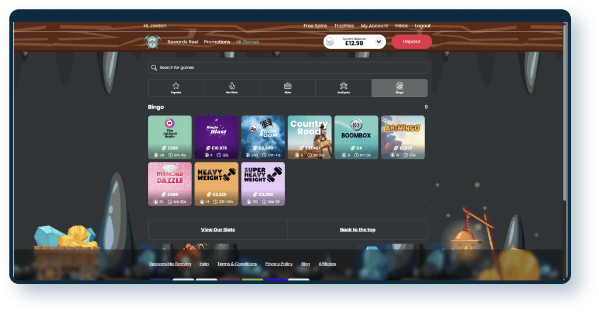Viewport: 599px width, 312px height.
Task: Click the coins icon beside current balance
Action: coord(332,41)
